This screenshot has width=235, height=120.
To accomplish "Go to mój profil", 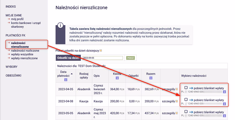I will (x=17, y=19).
